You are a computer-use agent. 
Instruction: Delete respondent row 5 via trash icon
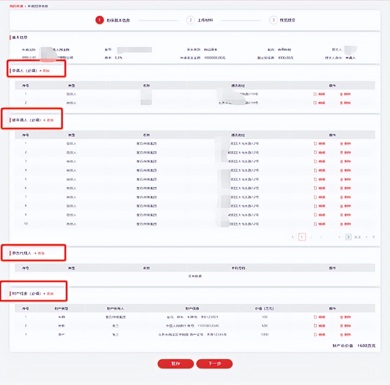pyautogui.click(x=345, y=179)
